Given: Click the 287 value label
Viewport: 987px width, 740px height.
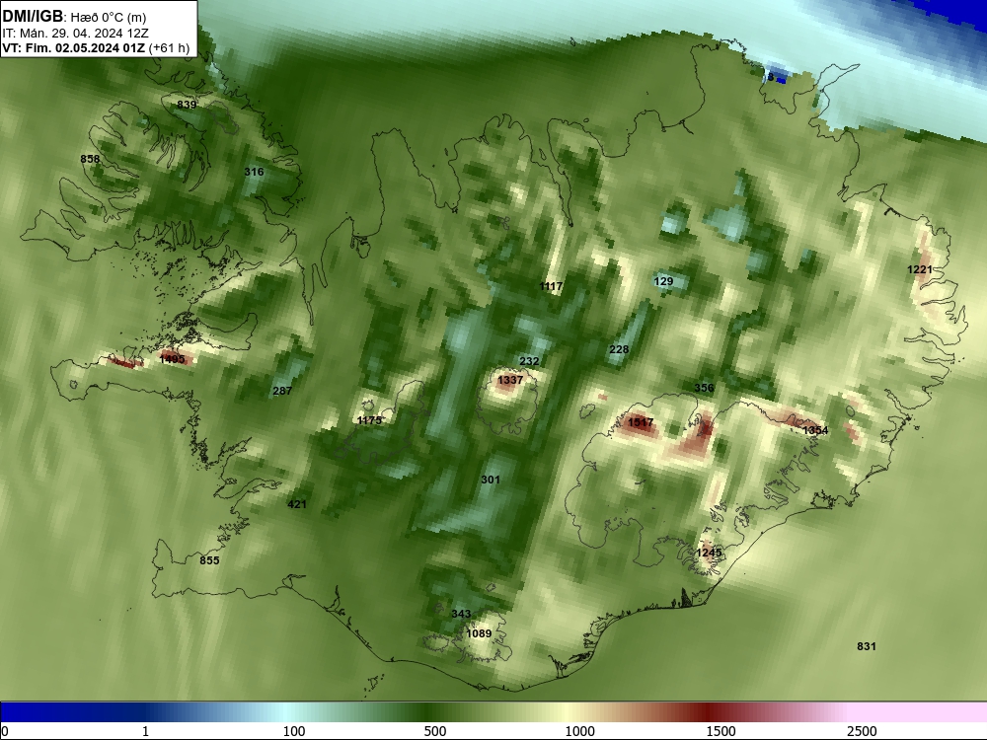Looking at the screenshot, I should (282, 391).
